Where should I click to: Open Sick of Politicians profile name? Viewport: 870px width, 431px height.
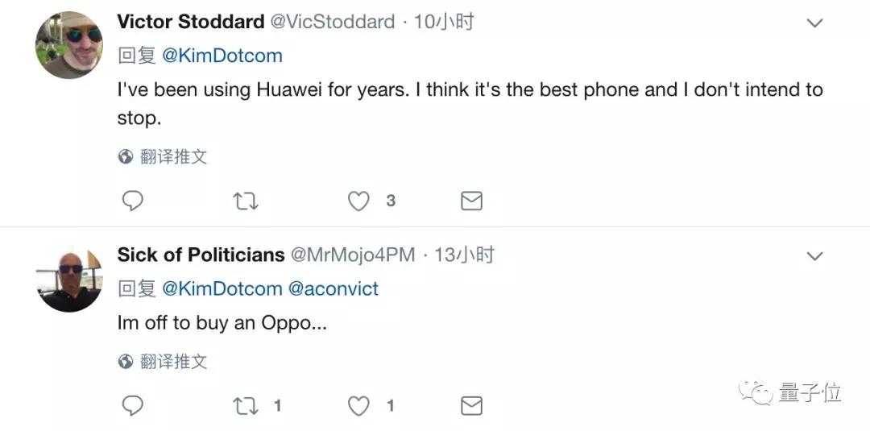201,255
